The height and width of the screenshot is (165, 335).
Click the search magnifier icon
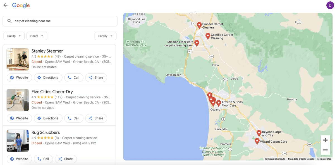[9, 21]
